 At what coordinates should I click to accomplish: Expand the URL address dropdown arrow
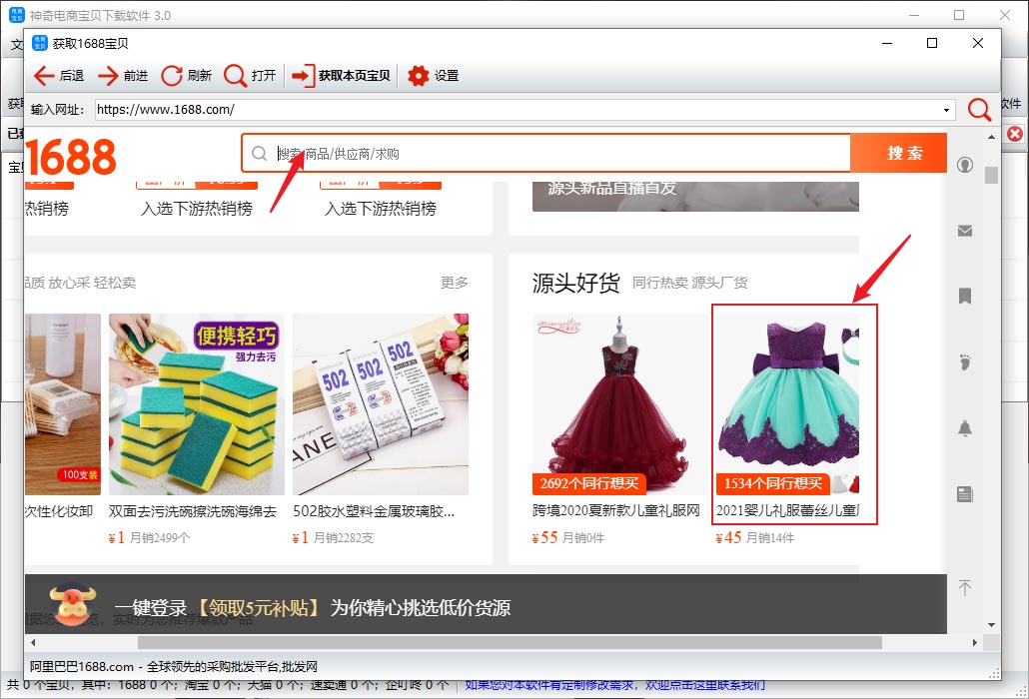point(946,110)
